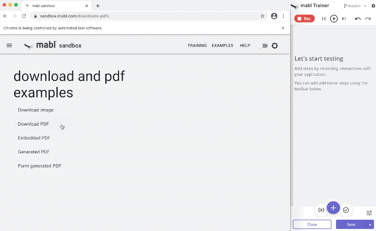Save the test

tap(351, 224)
